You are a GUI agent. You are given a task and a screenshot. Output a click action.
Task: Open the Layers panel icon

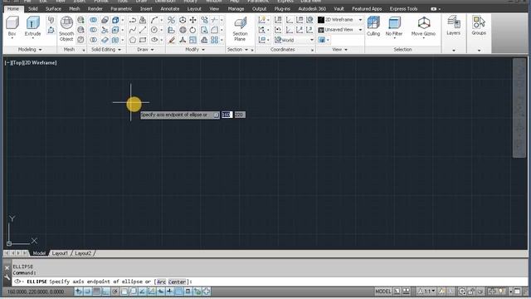click(x=454, y=26)
